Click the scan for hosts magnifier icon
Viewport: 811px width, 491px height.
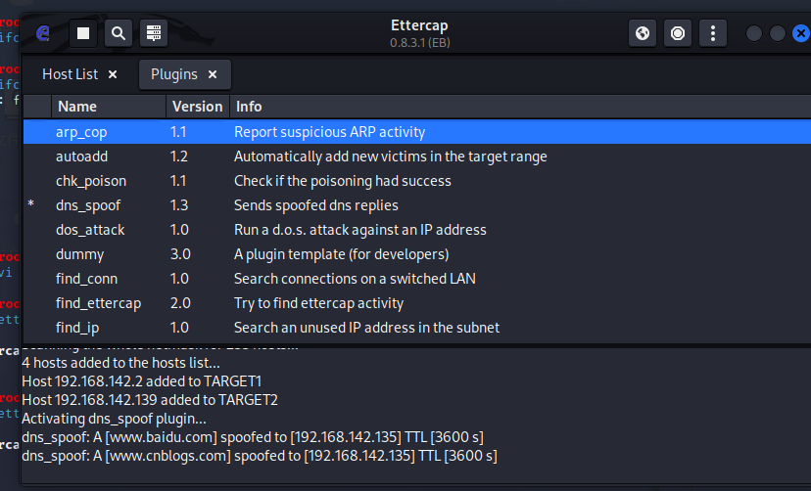[x=119, y=33]
